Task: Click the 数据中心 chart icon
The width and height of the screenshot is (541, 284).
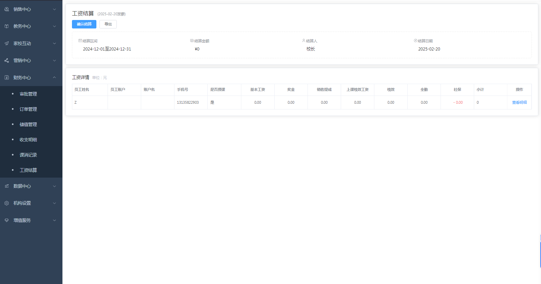Action: [x=7, y=186]
